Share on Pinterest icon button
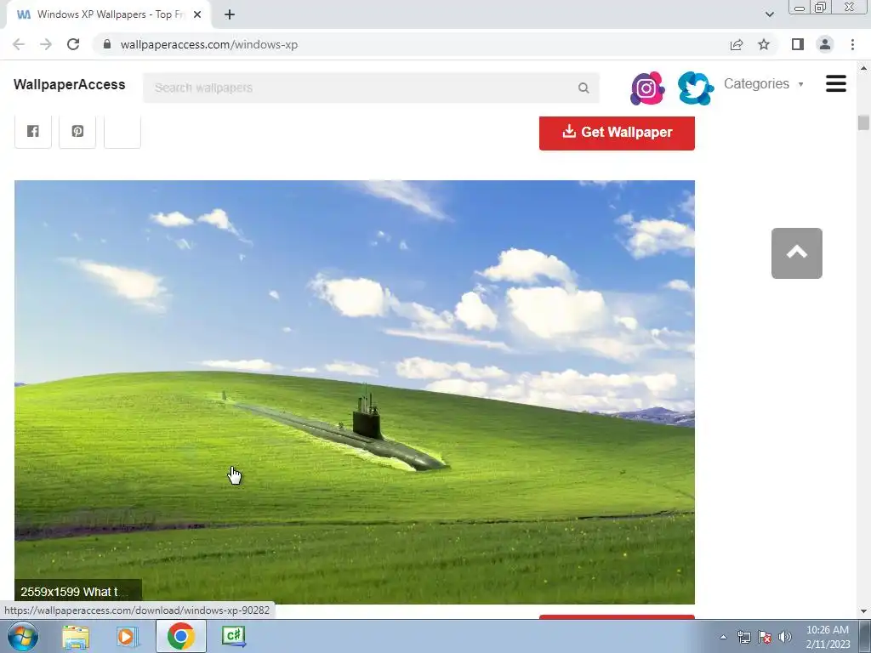The width and height of the screenshot is (871, 653). pyautogui.click(x=77, y=131)
